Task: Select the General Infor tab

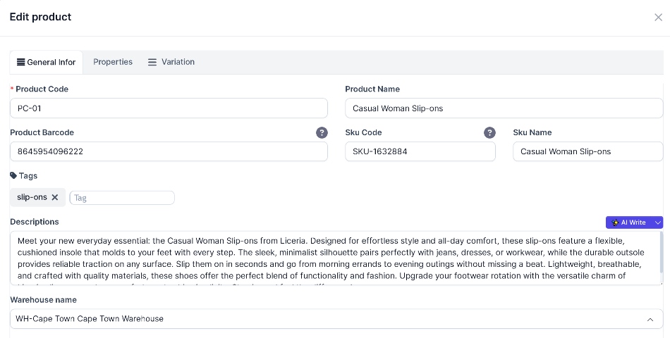Action: (46, 62)
